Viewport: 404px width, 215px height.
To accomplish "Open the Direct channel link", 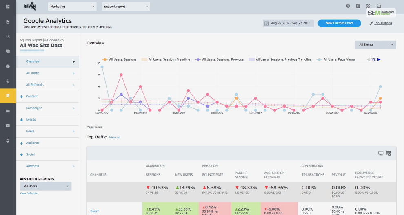I will click(94, 211).
